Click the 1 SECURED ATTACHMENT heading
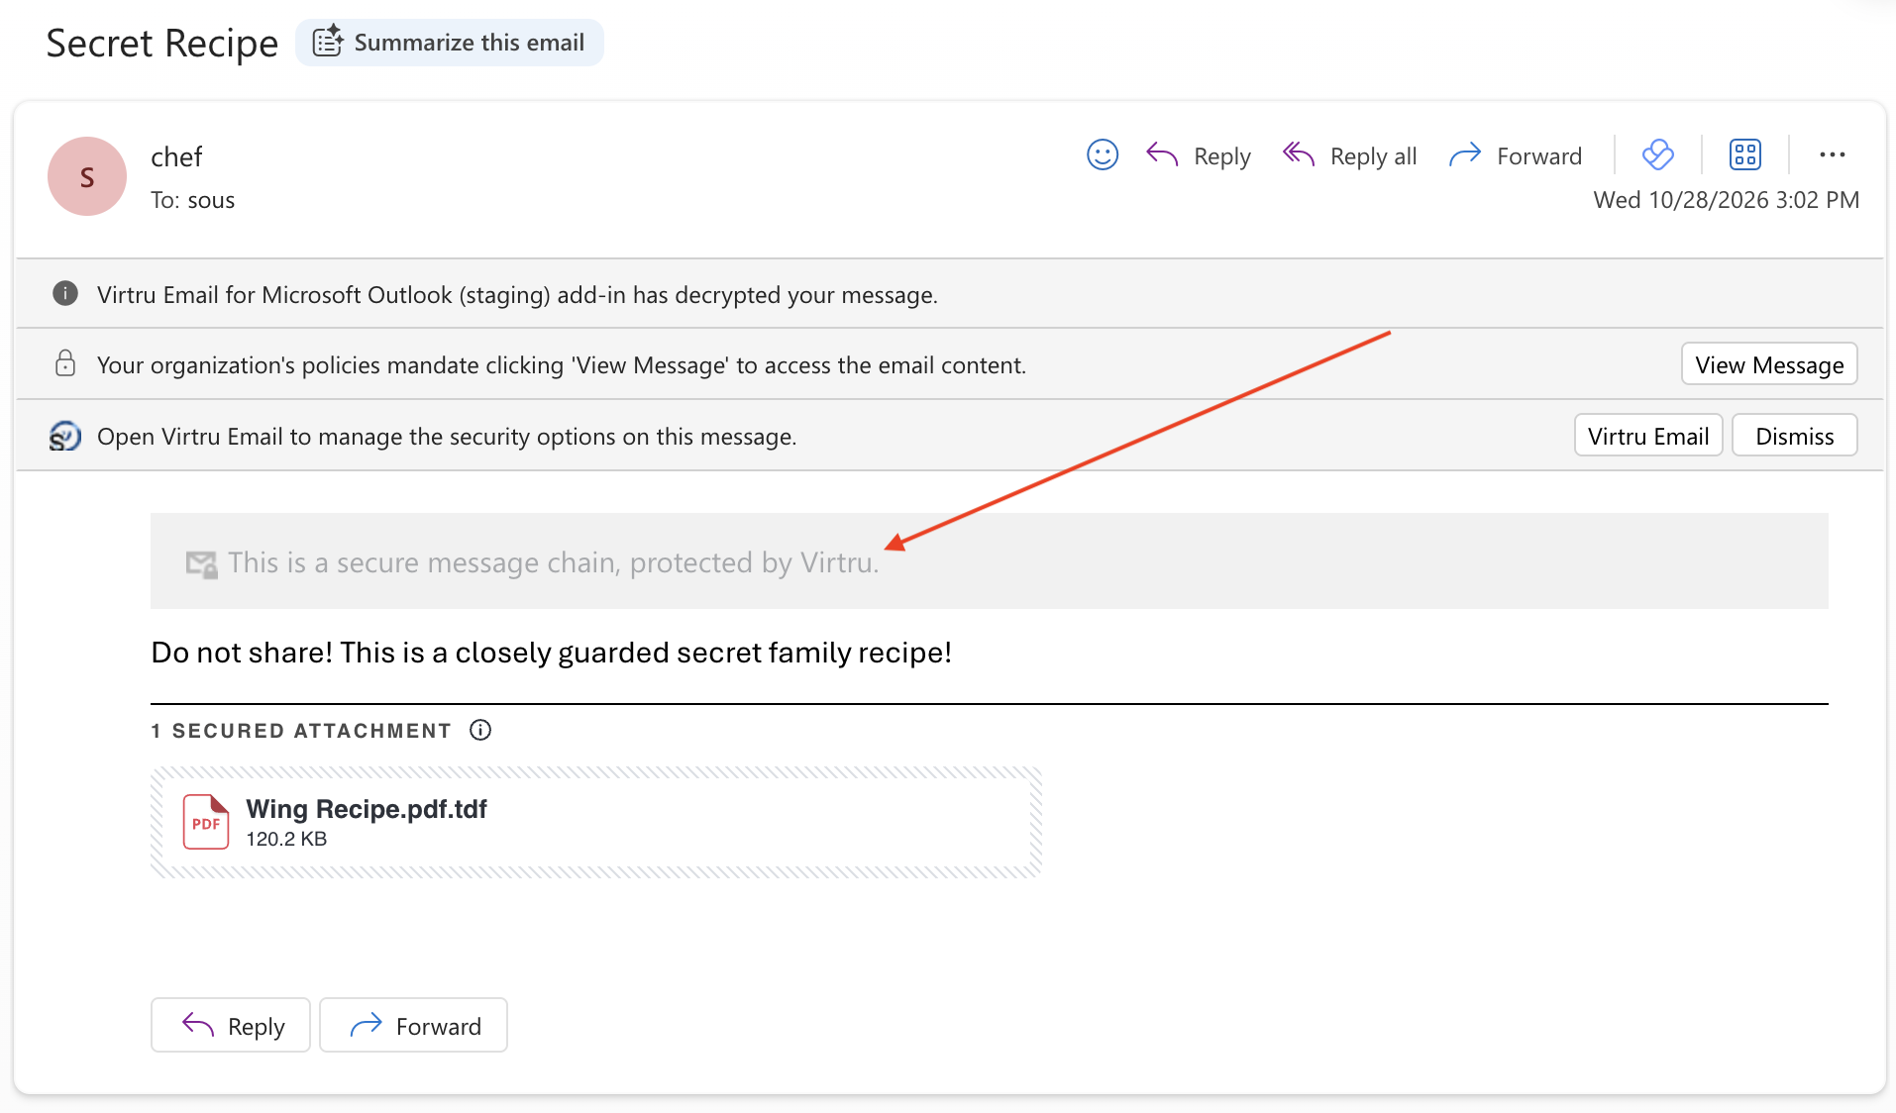The width and height of the screenshot is (1896, 1113). click(301, 731)
